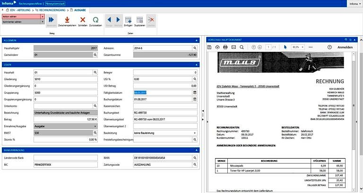The width and height of the screenshot is (363, 193).
Task: Click the page-down circle arrow in preview
Action: pos(260,47)
